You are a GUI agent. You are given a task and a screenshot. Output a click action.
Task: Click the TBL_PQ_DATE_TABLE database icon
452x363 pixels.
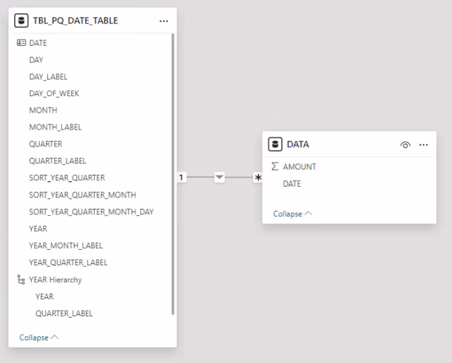[21, 21]
